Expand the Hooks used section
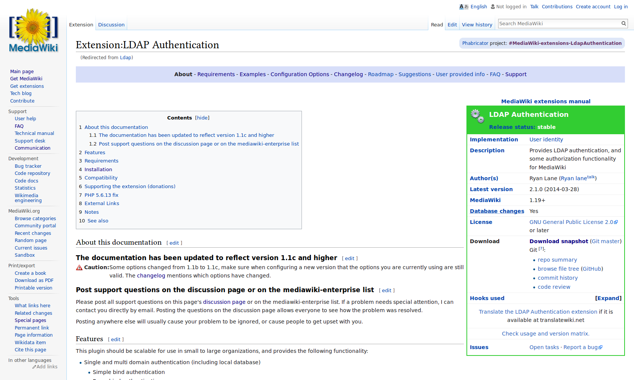 (x=608, y=298)
